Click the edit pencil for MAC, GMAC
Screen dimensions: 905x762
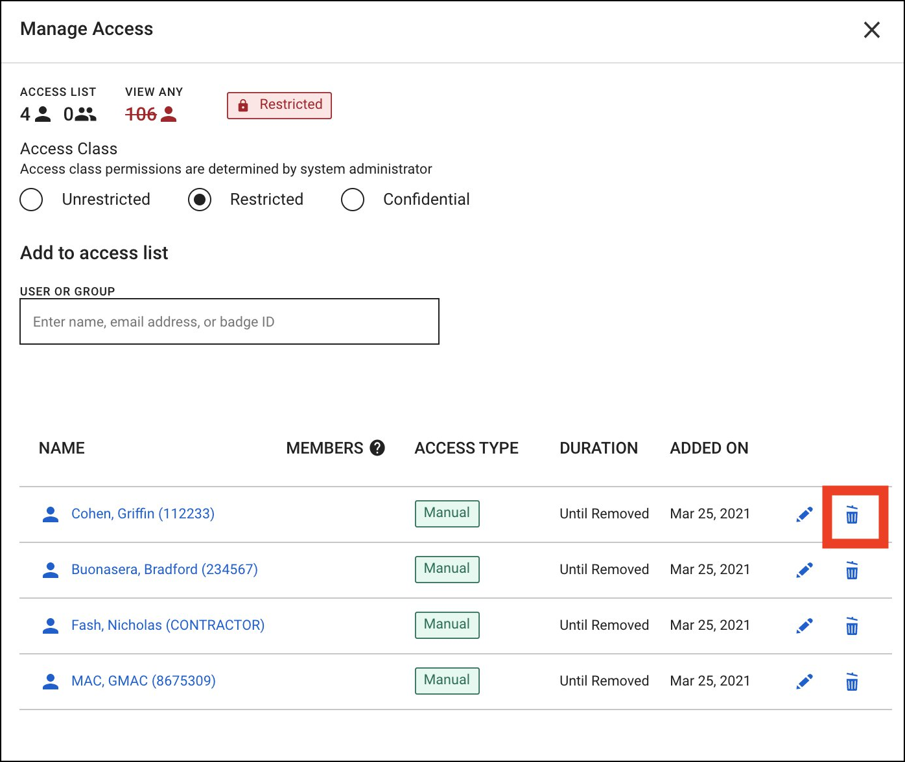(x=804, y=681)
